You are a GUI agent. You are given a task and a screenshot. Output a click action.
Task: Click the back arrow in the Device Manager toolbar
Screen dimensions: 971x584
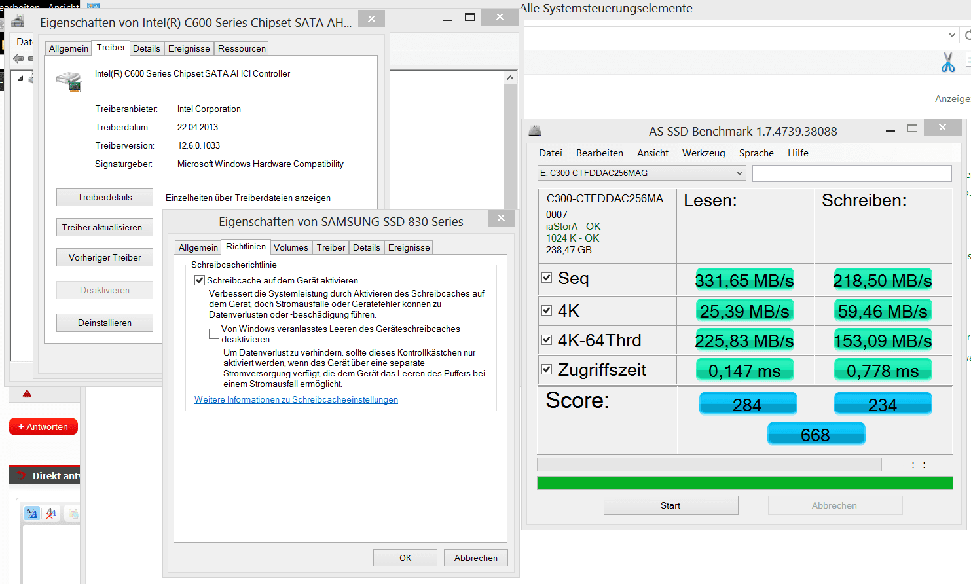click(x=18, y=59)
